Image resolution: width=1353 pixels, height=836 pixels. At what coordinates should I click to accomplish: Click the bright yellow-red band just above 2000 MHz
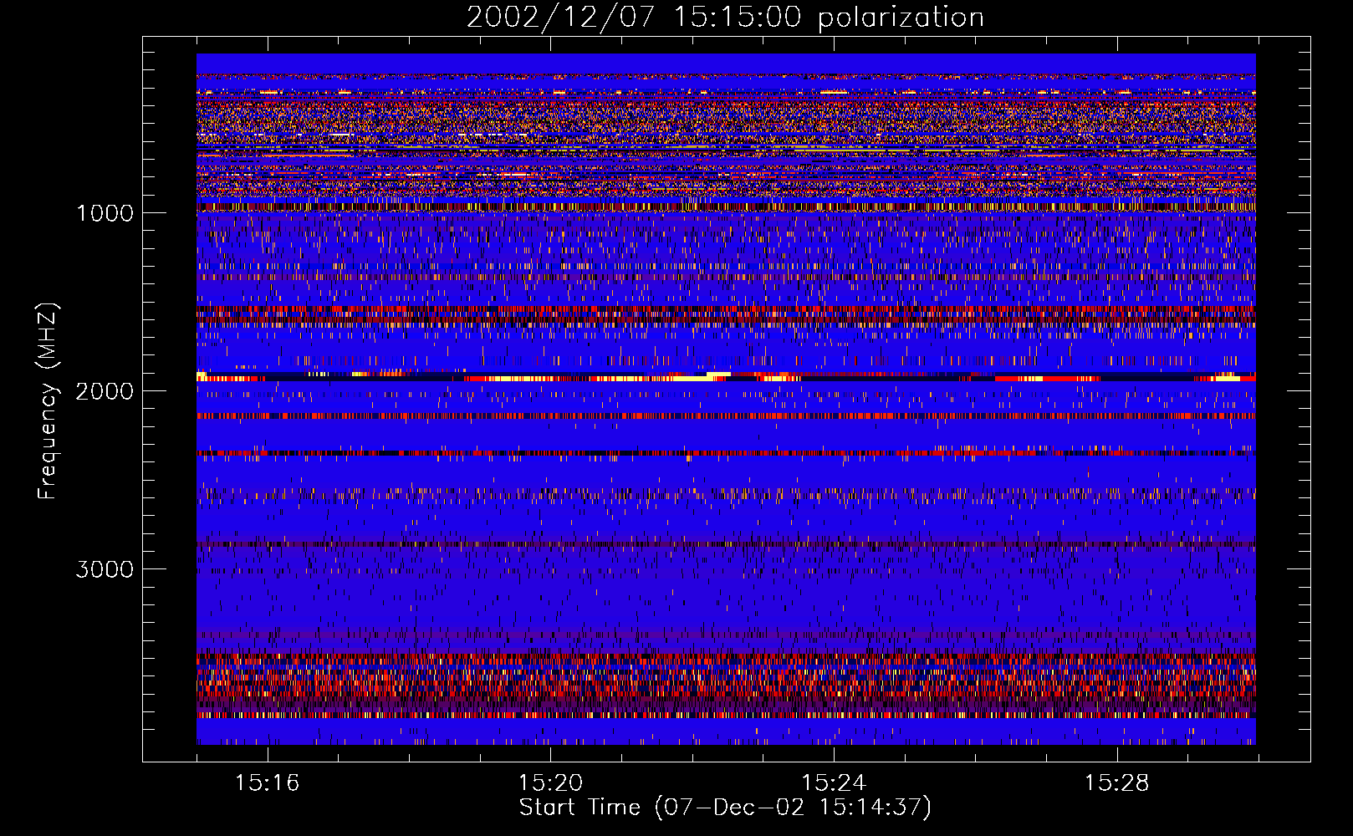[726, 377]
